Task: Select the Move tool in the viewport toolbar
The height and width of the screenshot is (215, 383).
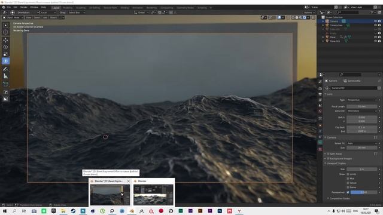Action: 5,40
